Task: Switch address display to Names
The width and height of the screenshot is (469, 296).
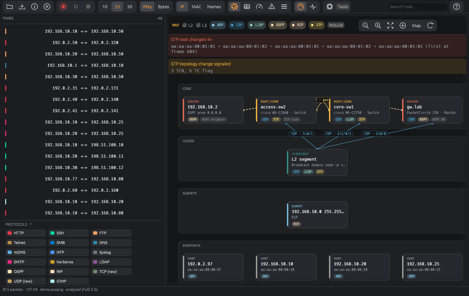Action: [214, 7]
